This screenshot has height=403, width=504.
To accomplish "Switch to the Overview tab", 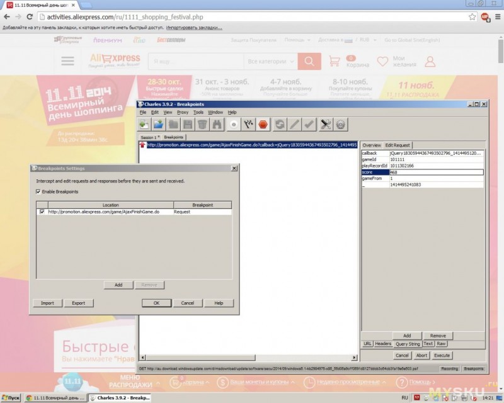I will 372,145.
